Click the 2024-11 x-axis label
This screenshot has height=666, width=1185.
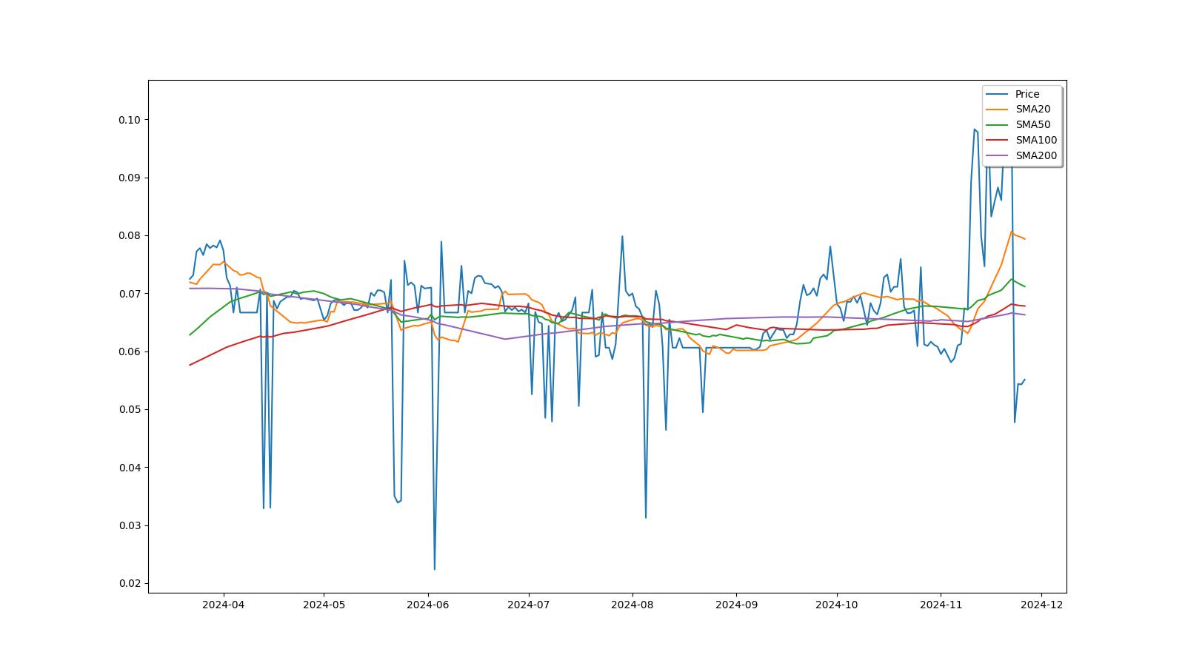click(941, 605)
